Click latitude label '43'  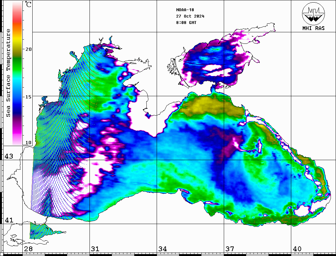[x=9, y=156]
